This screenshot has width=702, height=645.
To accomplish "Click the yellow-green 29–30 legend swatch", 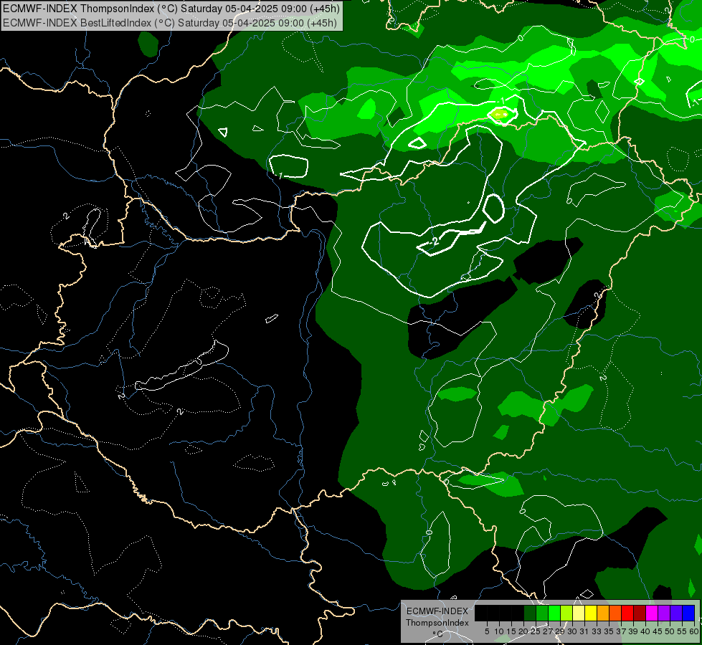I will click(566, 613).
